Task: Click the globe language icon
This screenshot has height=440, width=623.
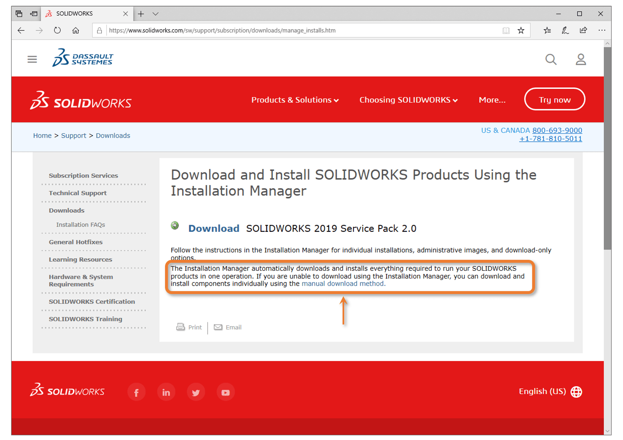Action: [576, 392]
